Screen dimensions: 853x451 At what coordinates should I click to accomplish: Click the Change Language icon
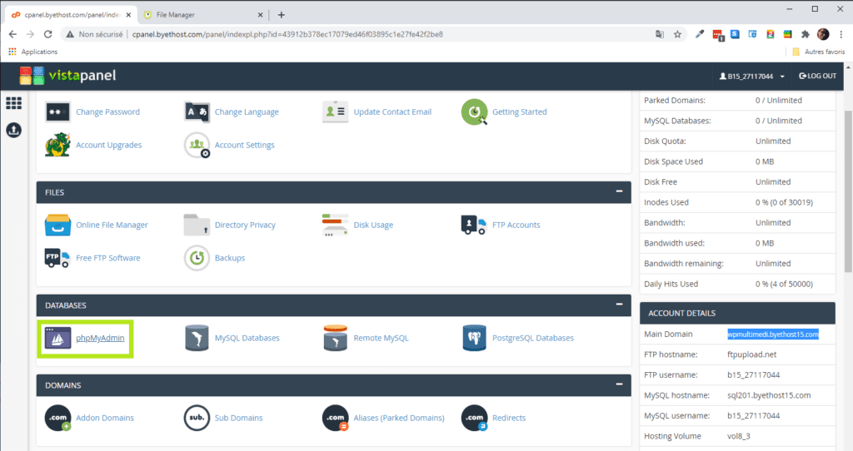coord(197,112)
